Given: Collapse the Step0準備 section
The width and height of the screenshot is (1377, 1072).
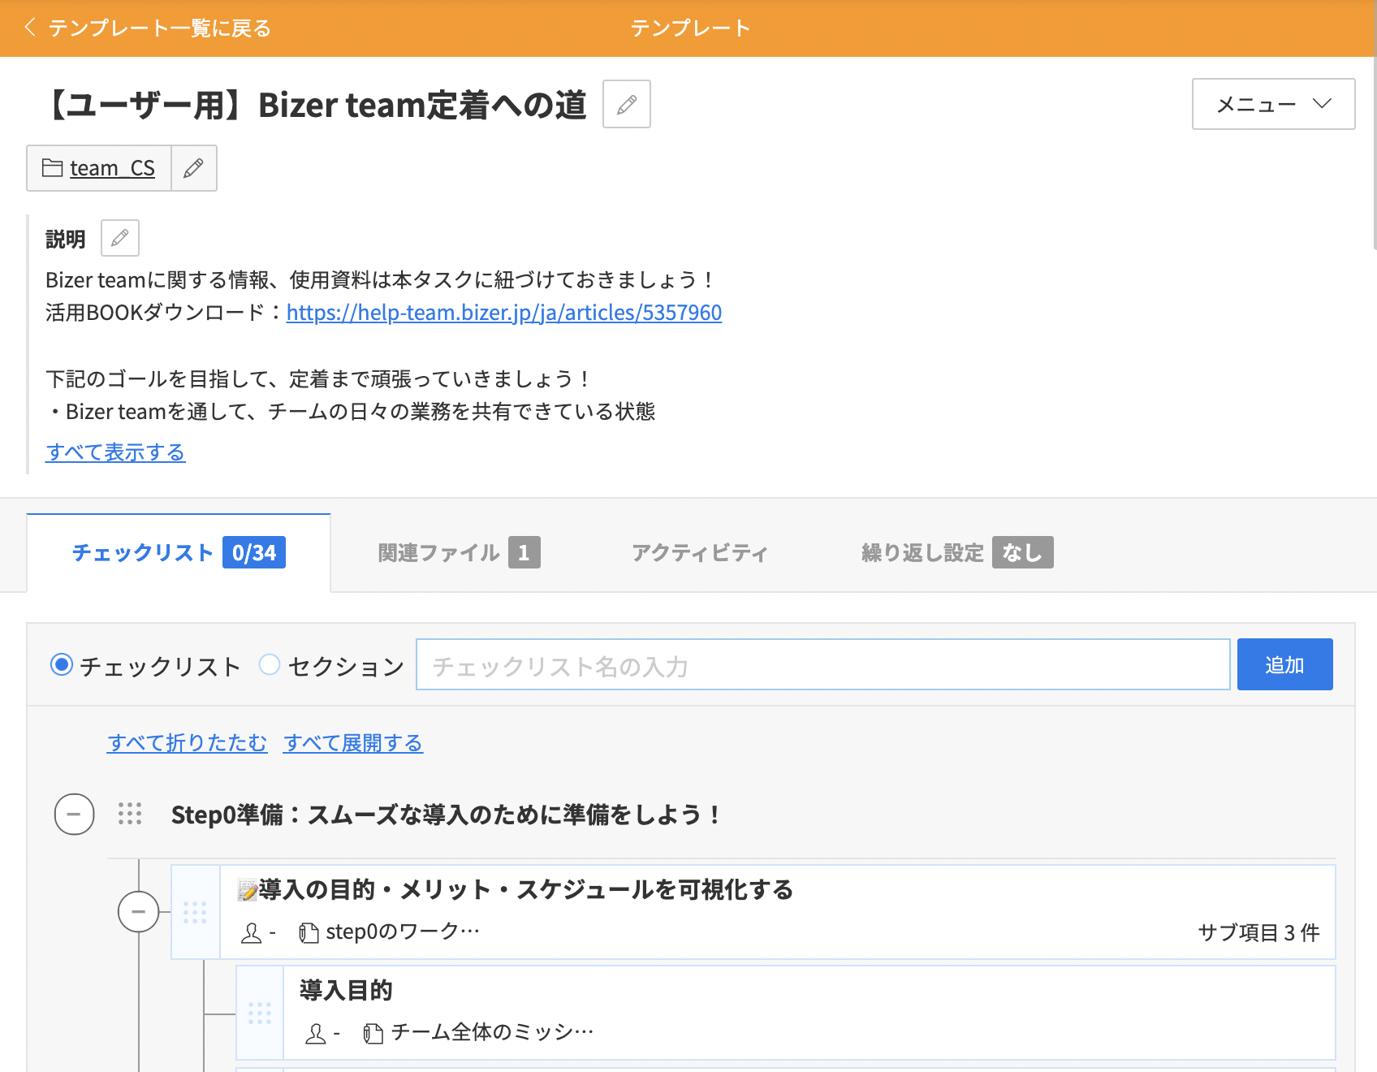Looking at the screenshot, I should click(x=75, y=814).
